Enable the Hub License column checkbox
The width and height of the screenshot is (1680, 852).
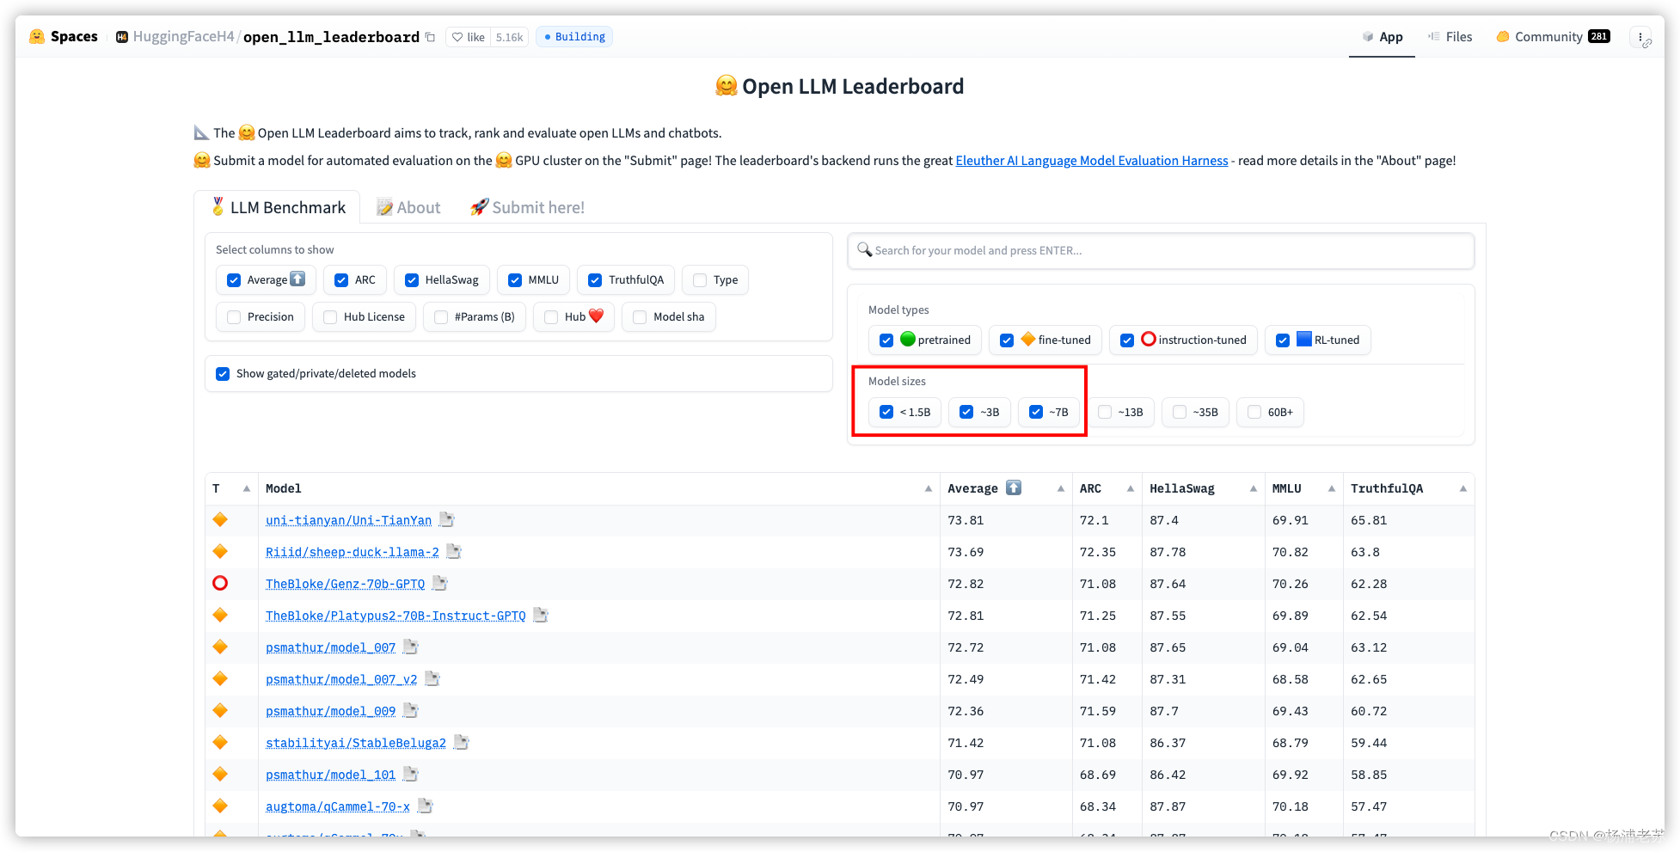(x=330, y=317)
